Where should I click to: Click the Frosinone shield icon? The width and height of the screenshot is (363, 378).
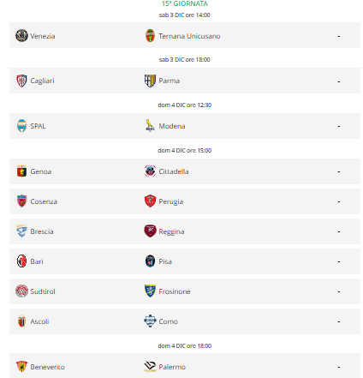(x=150, y=291)
